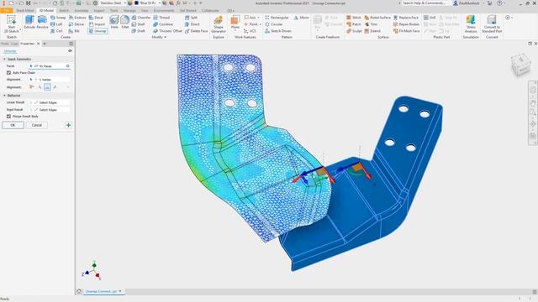
Task: Toggle the Auto Face Chain checkbox
Action: [8, 73]
